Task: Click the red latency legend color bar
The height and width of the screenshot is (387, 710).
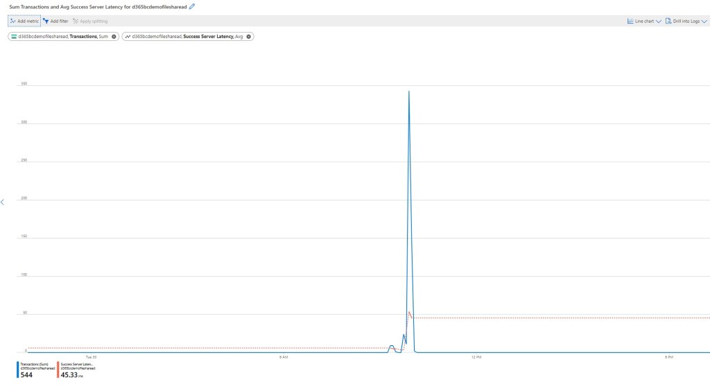Action: (x=58, y=369)
